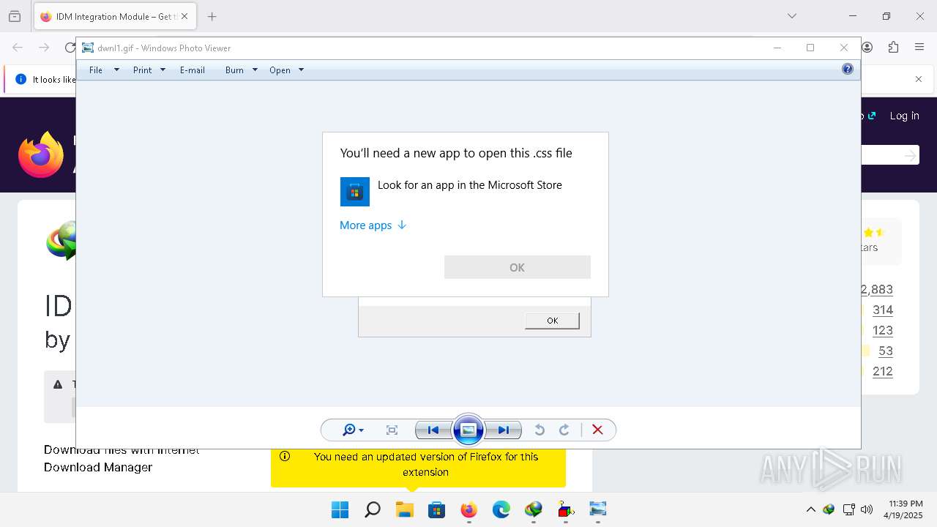Image resolution: width=937 pixels, height=527 pixels.
Task: Click the Microsoft Store app icon in dialog
Action: [x=355, y=192]
